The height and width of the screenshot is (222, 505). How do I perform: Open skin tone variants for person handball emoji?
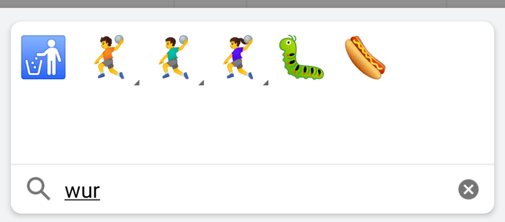[137, 83]
